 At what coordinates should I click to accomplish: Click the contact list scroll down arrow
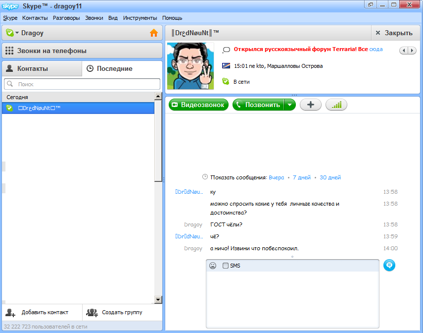coord(158,299)
